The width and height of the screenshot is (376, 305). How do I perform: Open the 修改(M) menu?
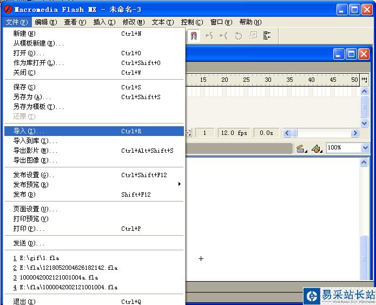click(134, 22)
